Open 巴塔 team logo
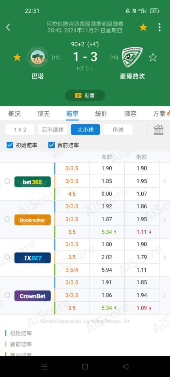The width and height of the screenshot is (170, 377). tap(37, 57)
